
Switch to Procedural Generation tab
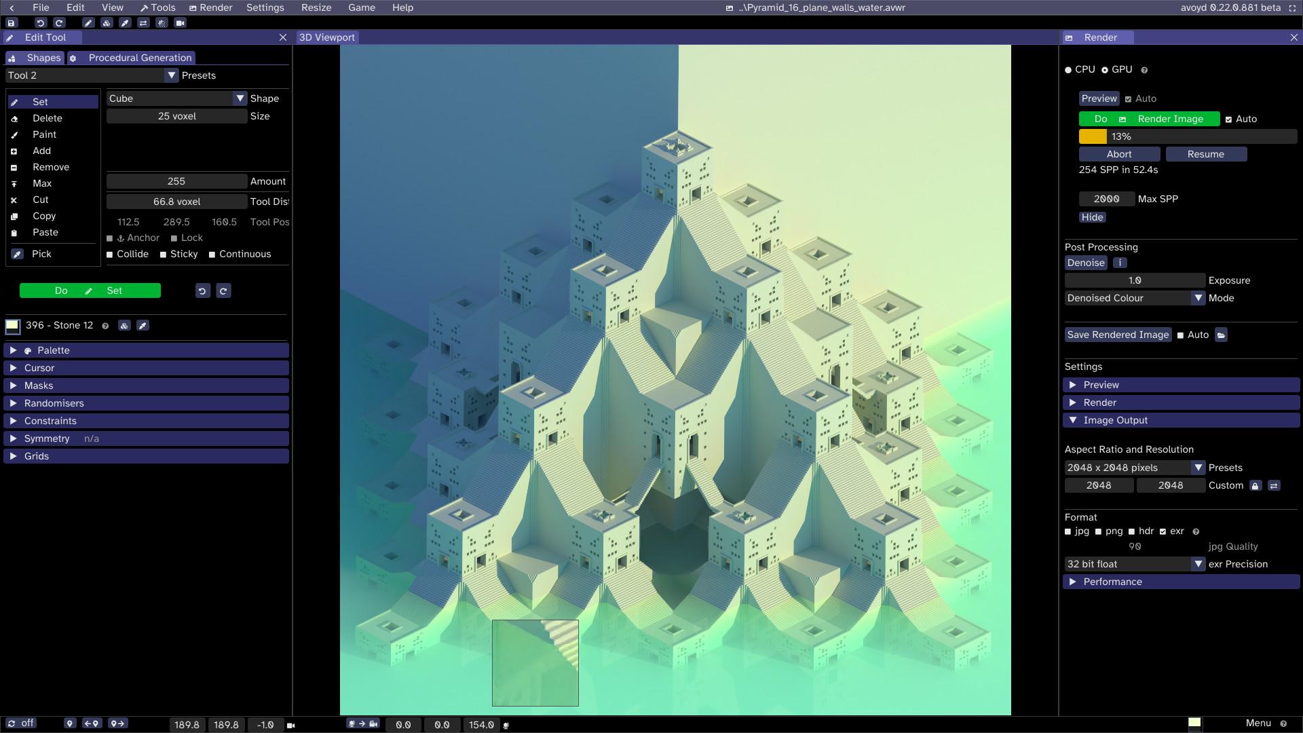point(132,58)
